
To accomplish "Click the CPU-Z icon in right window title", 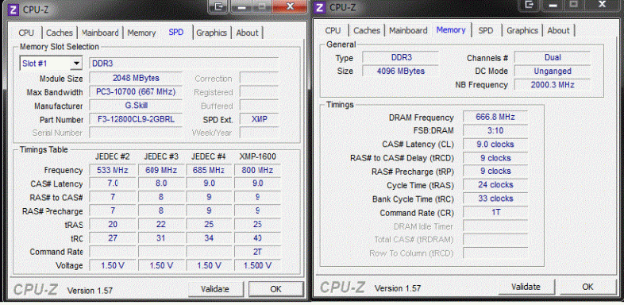I will 321,8.
